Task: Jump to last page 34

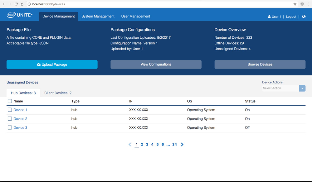Action: point(174,145)
